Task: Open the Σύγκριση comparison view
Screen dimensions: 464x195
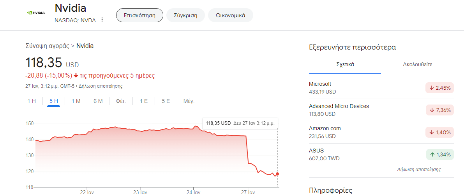Action: 185,16
